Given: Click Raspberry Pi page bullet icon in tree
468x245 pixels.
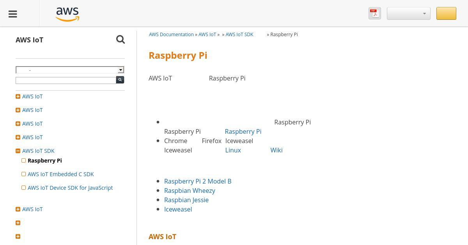Looking at the screenshot, I should (x=24, y=161).
